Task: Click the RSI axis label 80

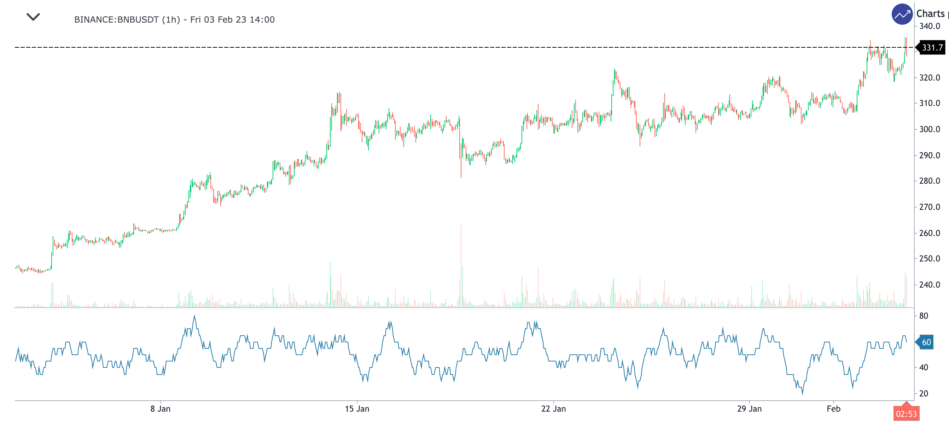Action: tap(924, 316)
